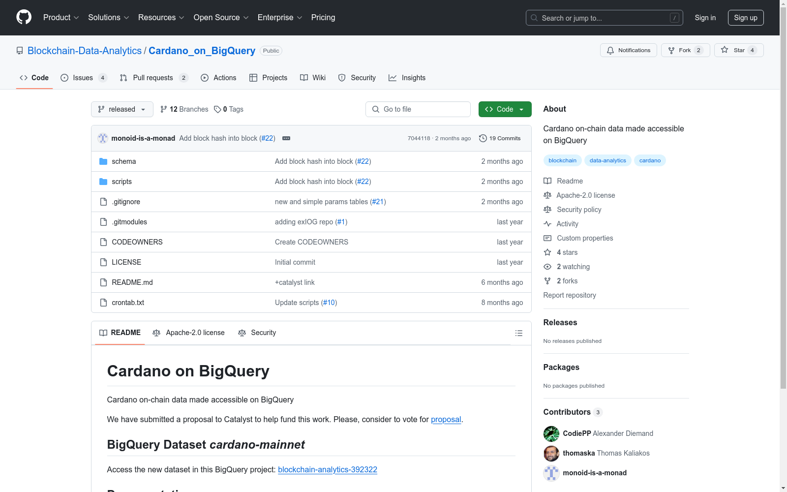Click the schema folder icon
Image resolution: width=787 pixels, height=492 pixels.
pyautogui.click(x=103, y=161)
